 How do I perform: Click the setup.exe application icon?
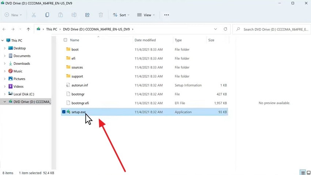pyautogui.click(x=68, y=112)
